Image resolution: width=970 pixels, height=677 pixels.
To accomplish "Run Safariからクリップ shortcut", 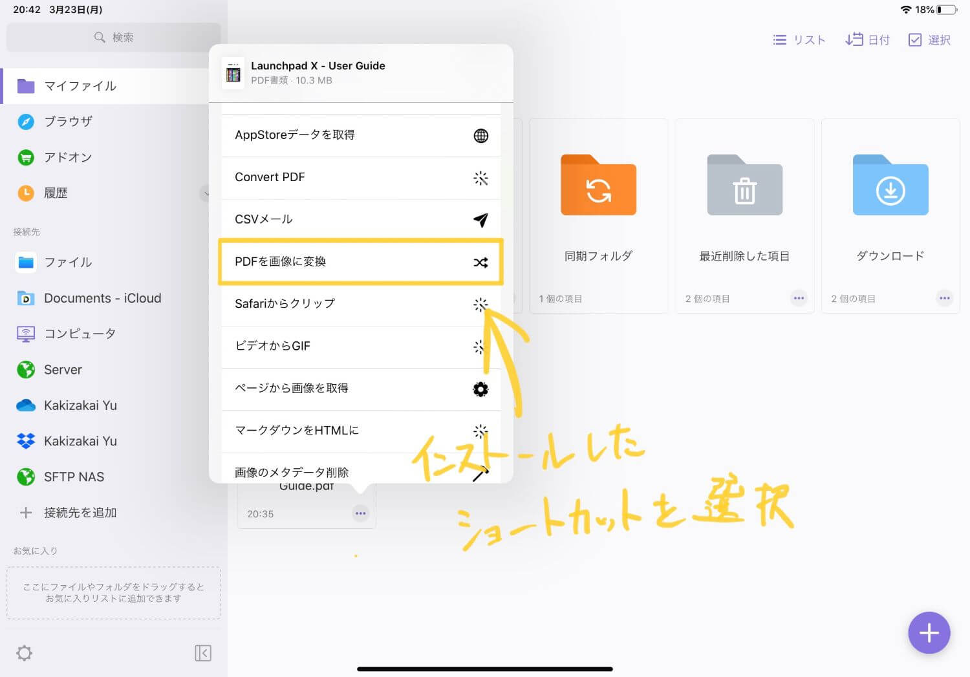I will 361,304.
